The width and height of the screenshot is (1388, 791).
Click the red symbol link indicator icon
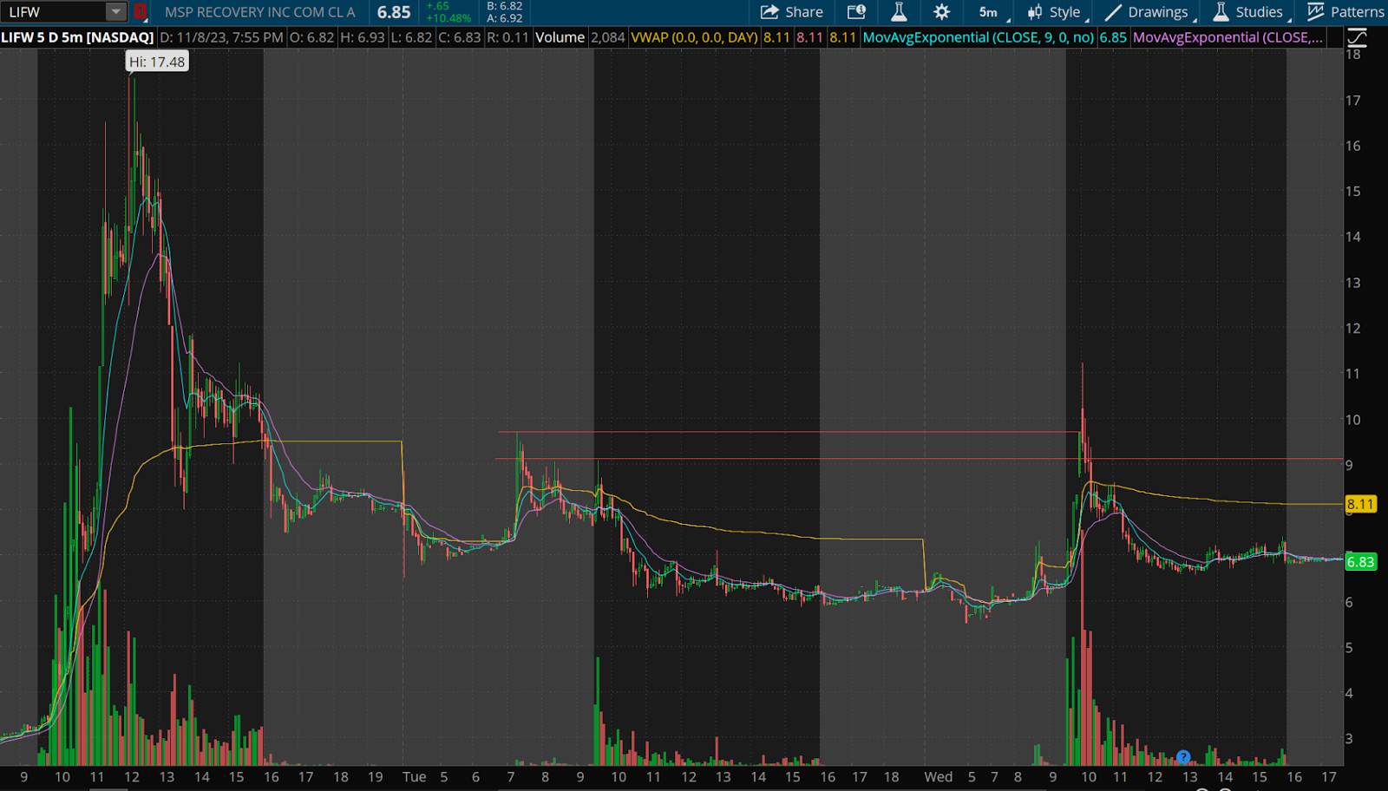coord(140,12)
